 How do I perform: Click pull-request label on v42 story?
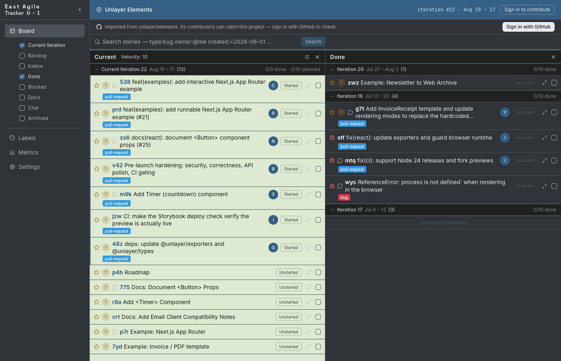pos(117,181)
